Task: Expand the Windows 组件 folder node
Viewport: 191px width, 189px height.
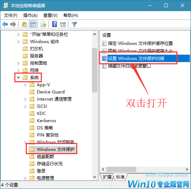Action: pos(18,42)
